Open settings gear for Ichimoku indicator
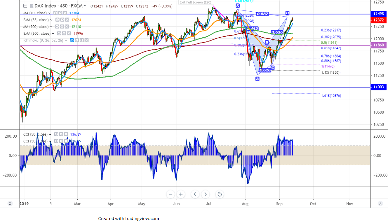Image resolution: width=388 pixels, height=221 pixels. coord(77,40)
